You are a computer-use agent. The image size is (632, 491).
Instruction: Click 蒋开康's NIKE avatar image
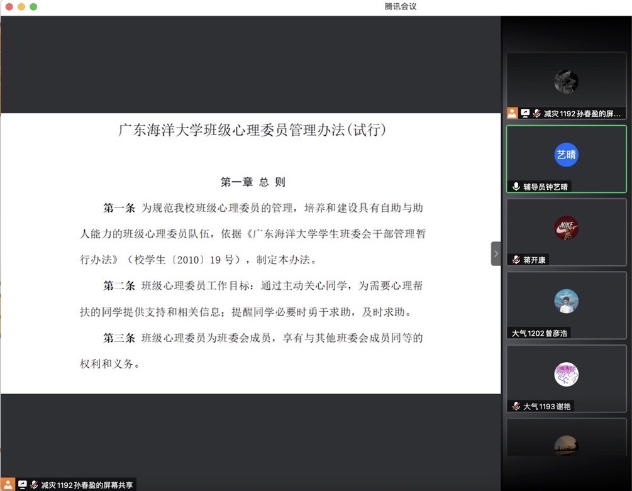tap(565, 228)
